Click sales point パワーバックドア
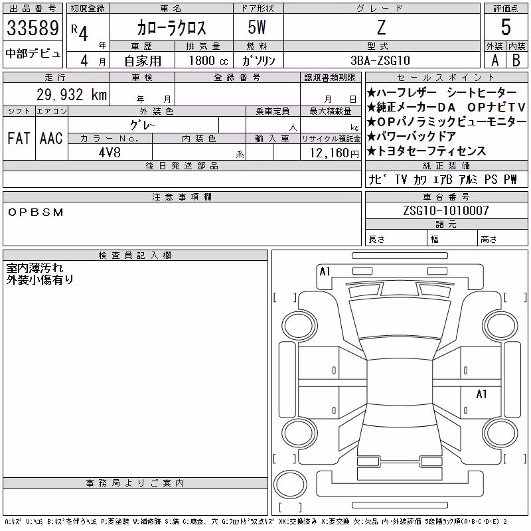The image size is (531, 531). (x=412, y=136)
